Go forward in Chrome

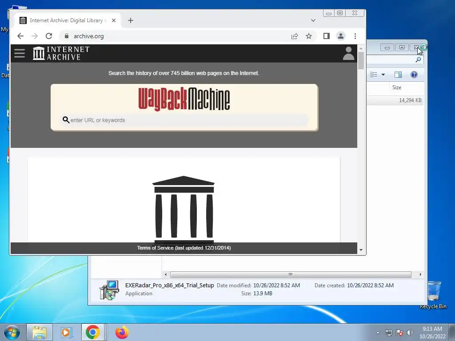[x=35, y=36]
